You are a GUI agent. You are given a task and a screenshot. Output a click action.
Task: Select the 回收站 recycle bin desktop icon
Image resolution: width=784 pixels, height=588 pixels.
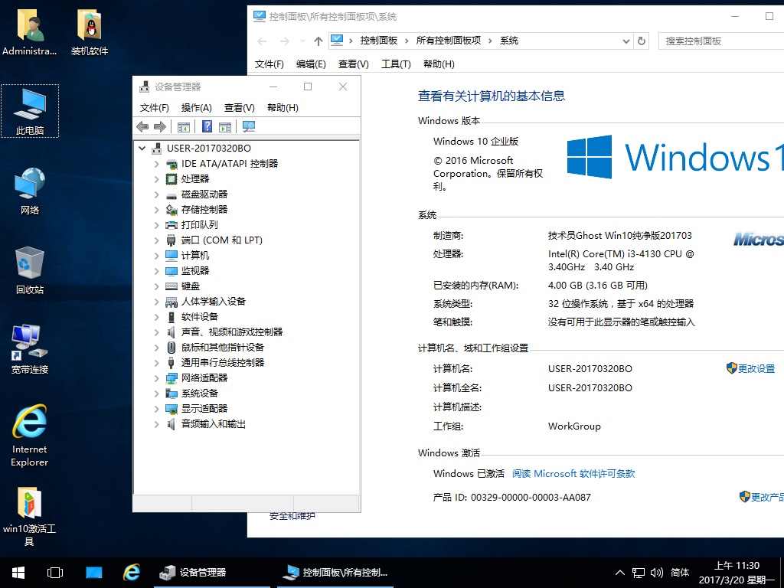coord(30,270)
